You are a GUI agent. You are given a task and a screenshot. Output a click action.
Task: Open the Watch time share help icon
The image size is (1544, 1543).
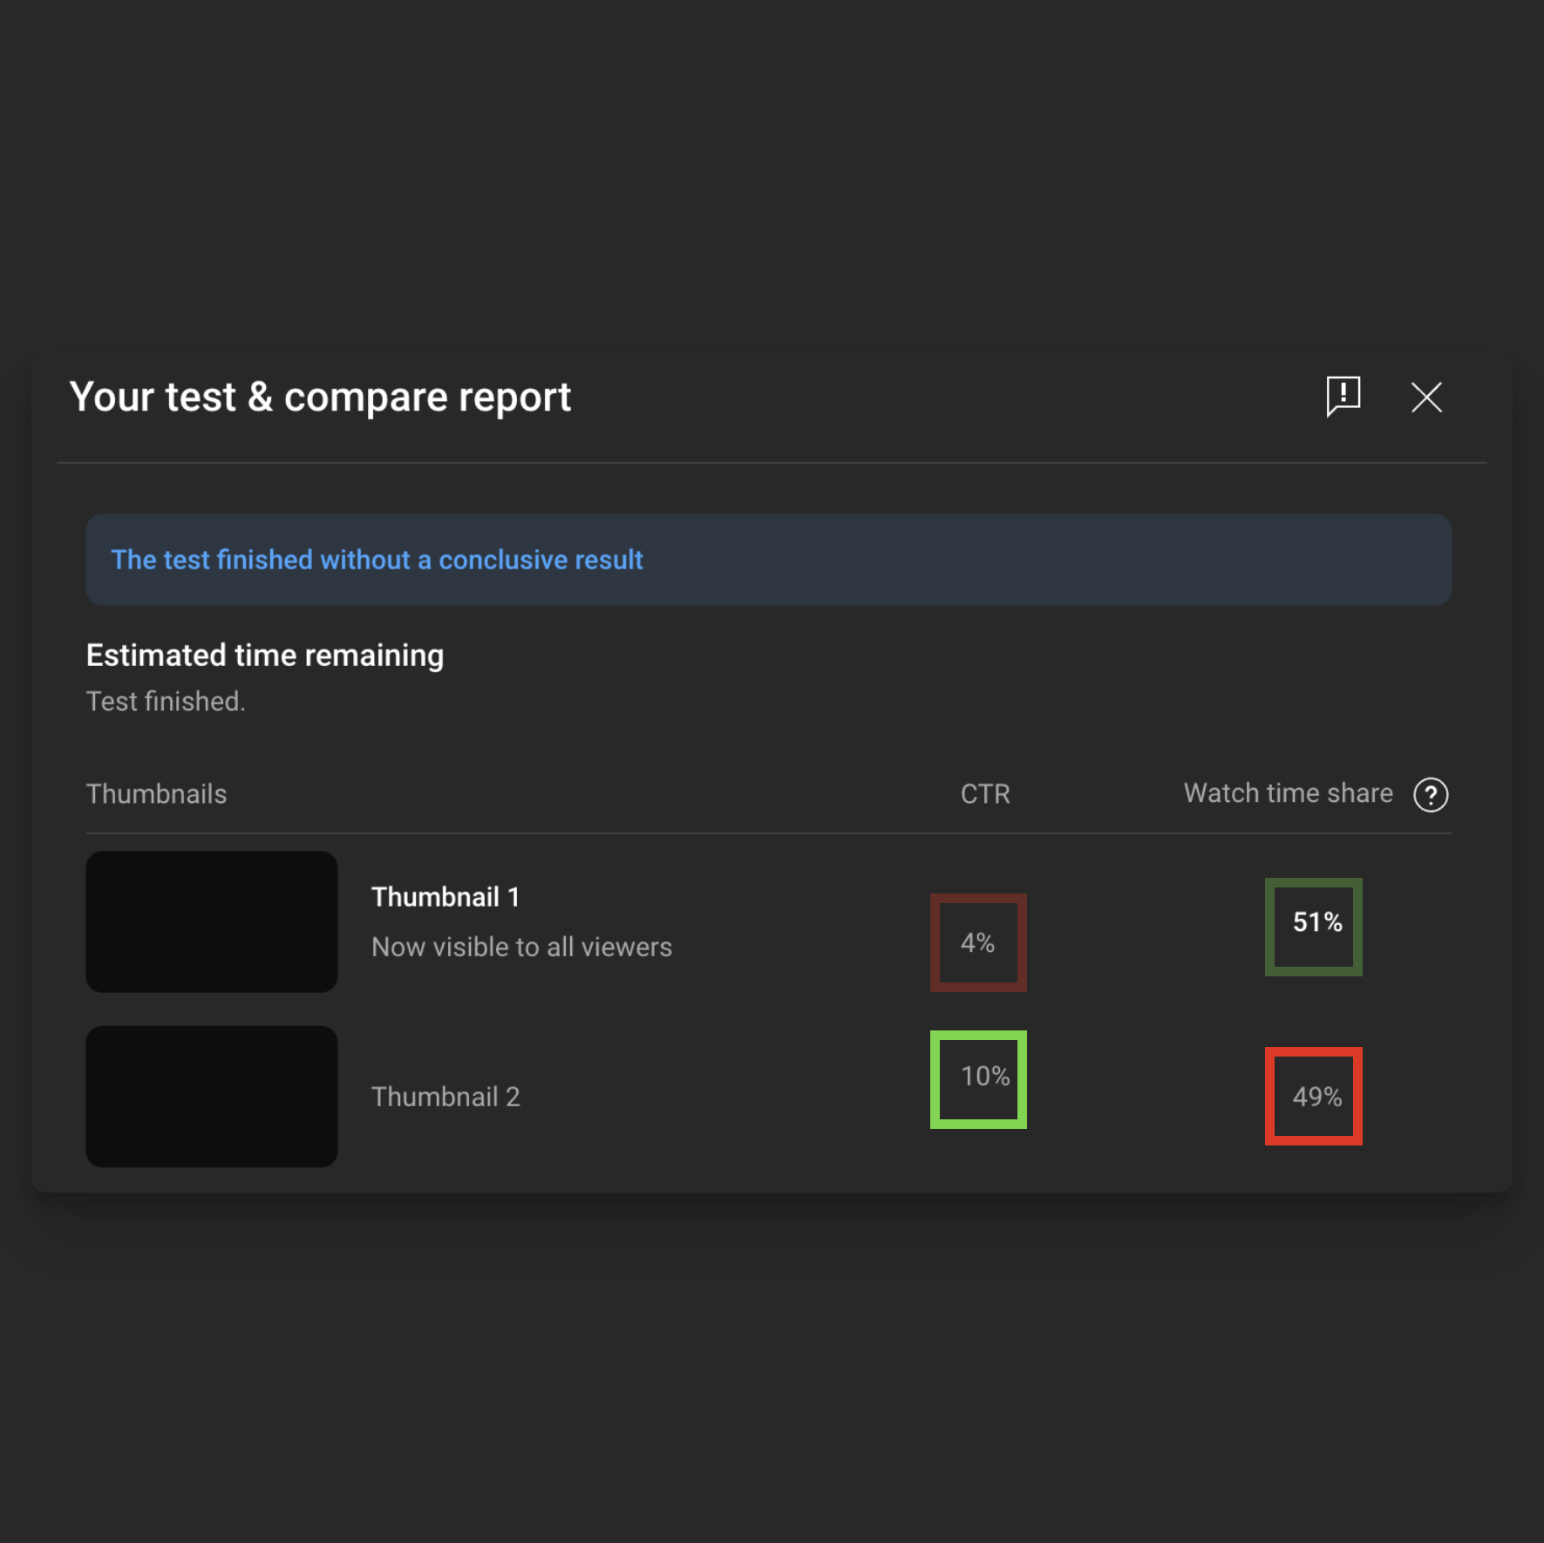pos(1430,794)
